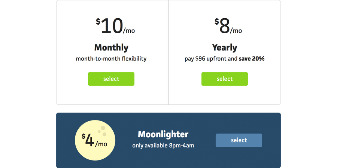This screenshot has height=168, width=337.
Task: Click the yellow moon price icon
Action: coord(95,140)
